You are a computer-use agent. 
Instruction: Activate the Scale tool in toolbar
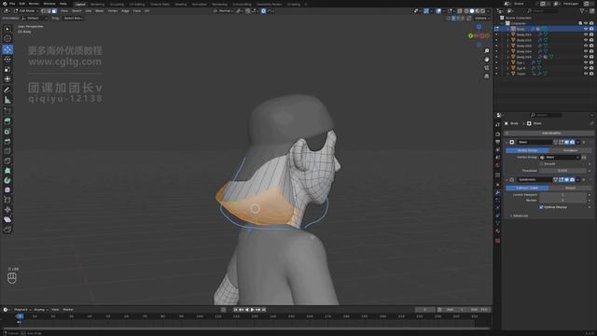(x=7, y=69)
